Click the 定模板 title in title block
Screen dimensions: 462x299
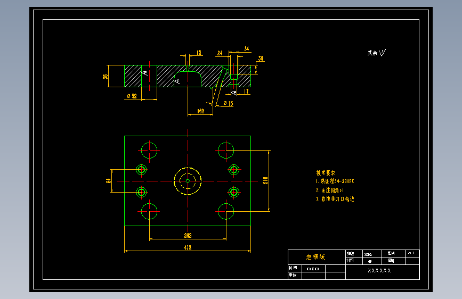pos(315,257)
